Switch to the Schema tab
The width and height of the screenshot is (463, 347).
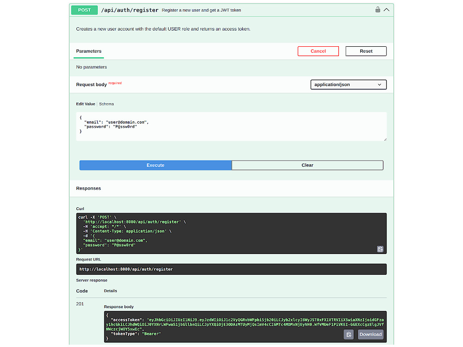coord(106,104)
